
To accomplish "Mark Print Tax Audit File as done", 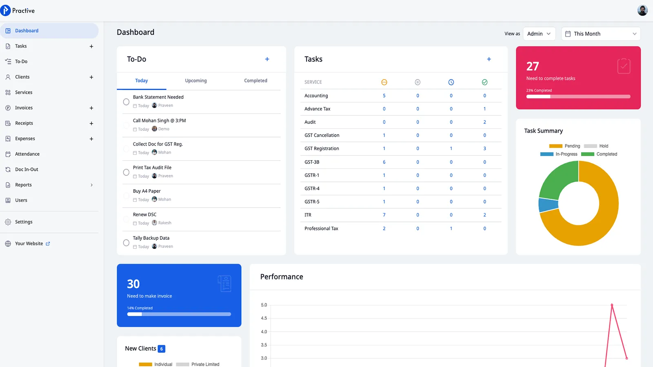I will point(126,172).
